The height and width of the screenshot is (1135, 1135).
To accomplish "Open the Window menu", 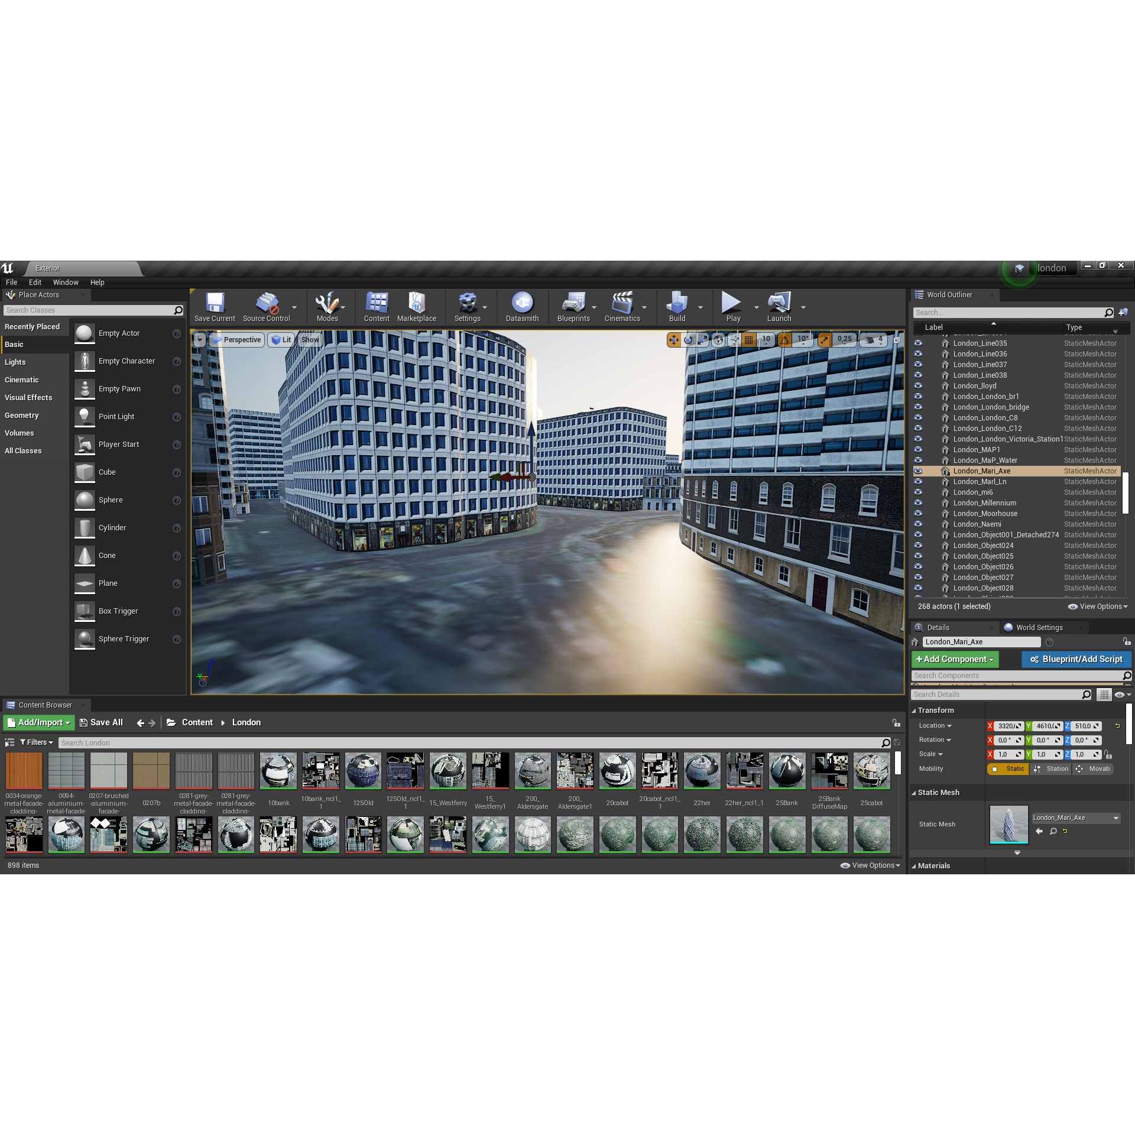I will click(x=66, y=282).
